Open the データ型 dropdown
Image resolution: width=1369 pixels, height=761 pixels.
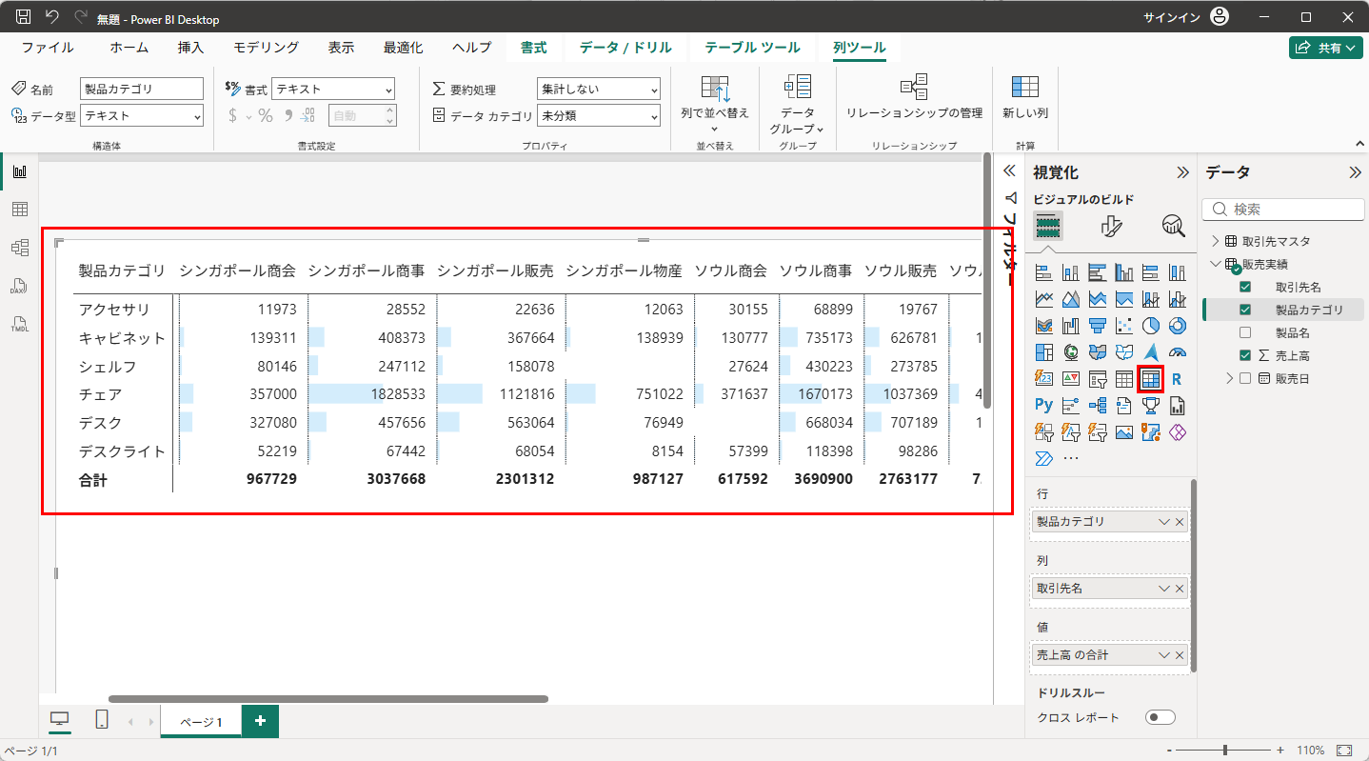142,115
